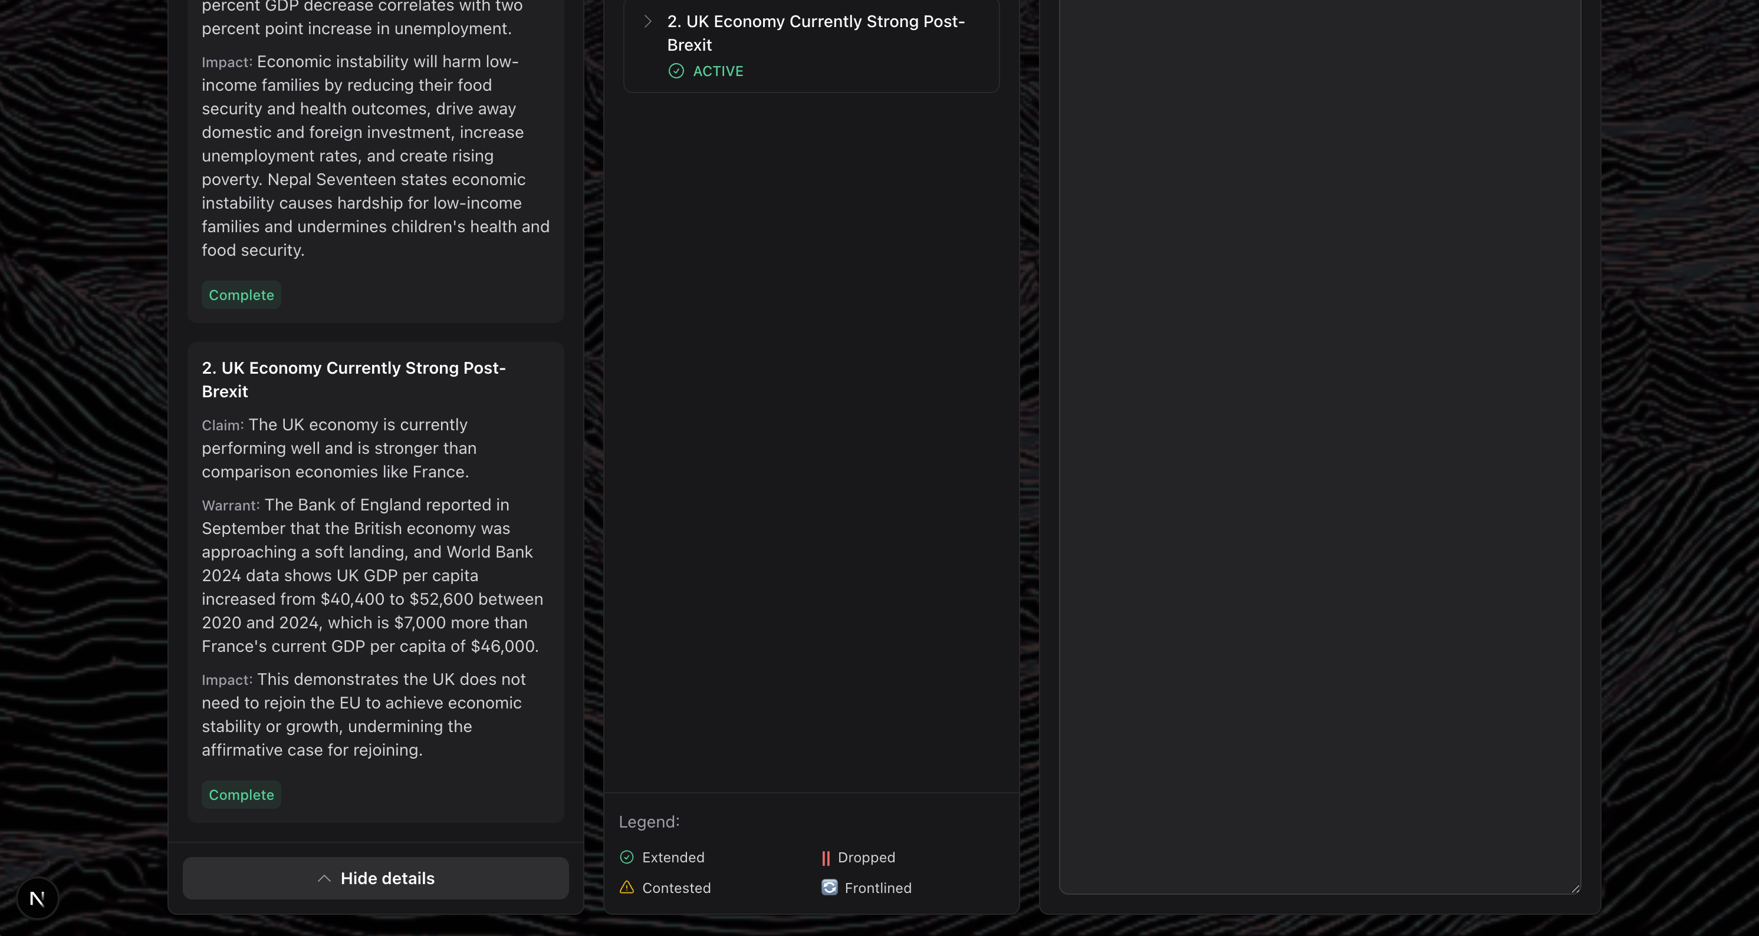Click the Legend heading

point(649,822)
